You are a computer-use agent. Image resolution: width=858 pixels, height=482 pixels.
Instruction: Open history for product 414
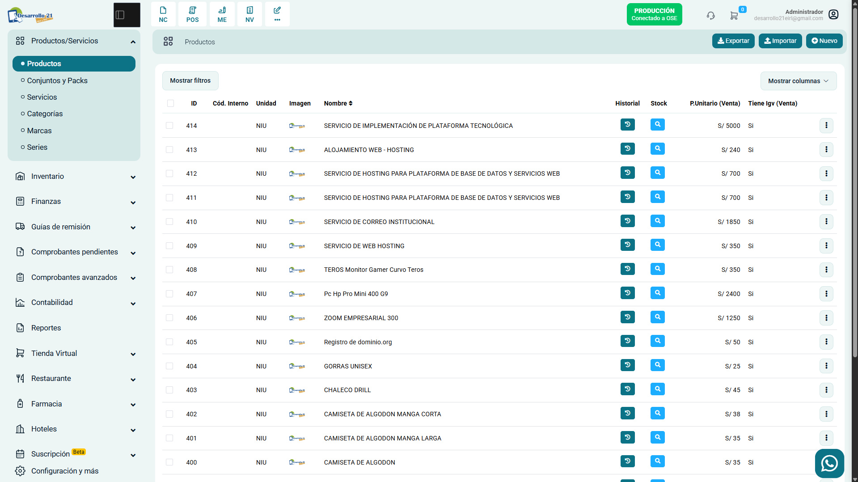tap(627, 125)
